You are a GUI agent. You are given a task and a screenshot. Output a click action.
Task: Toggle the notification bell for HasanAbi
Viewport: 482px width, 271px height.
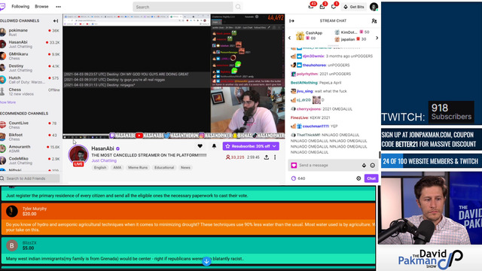pyautogui.click(x=214, y=146)
